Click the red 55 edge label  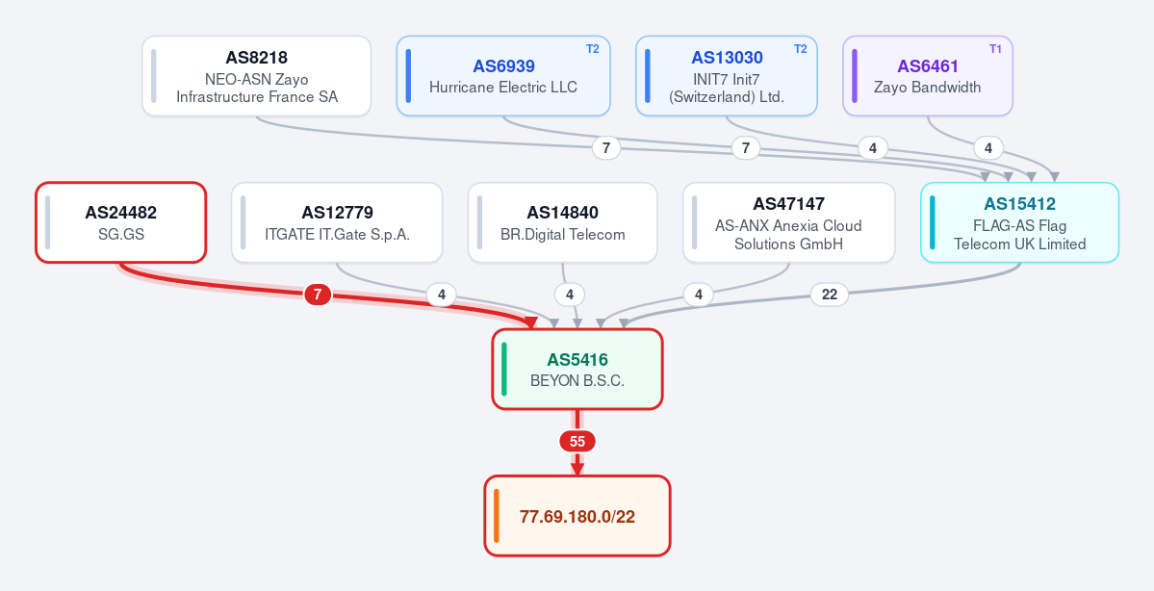click(x=577, y=442)
